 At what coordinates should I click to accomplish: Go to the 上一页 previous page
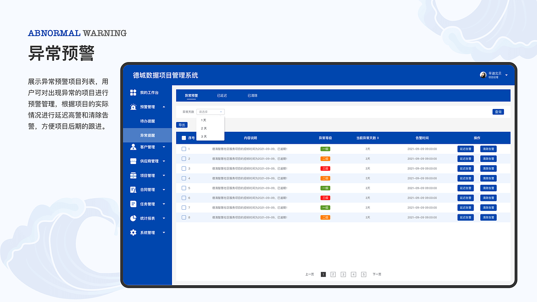[x=310, y=274]
